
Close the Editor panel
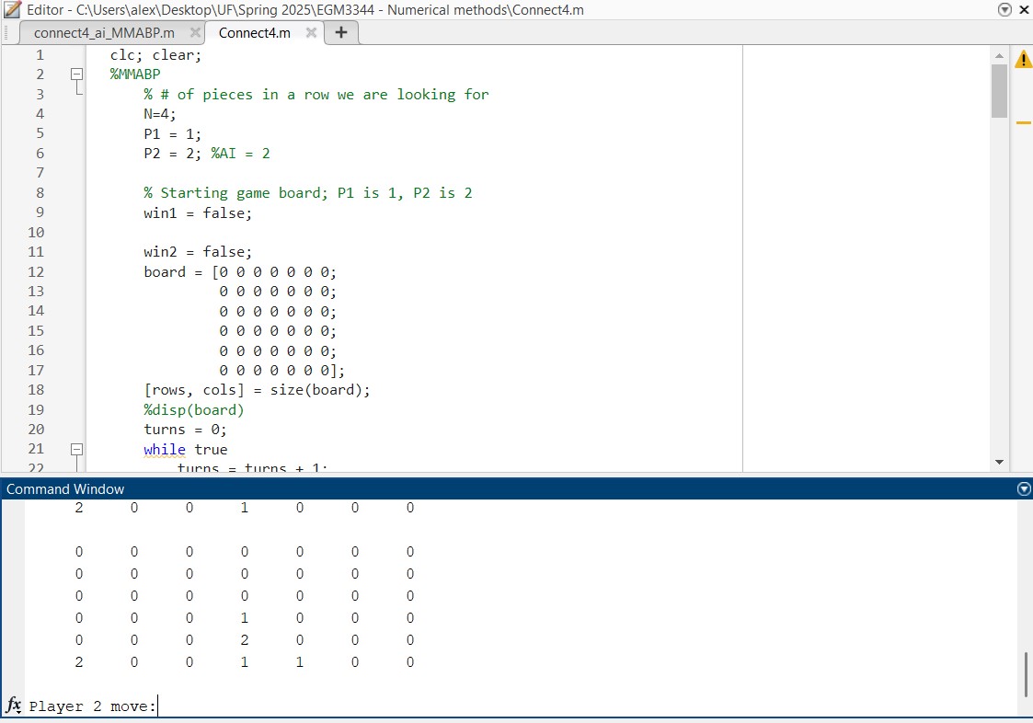pyautogui.click(x=1024, y=9)
